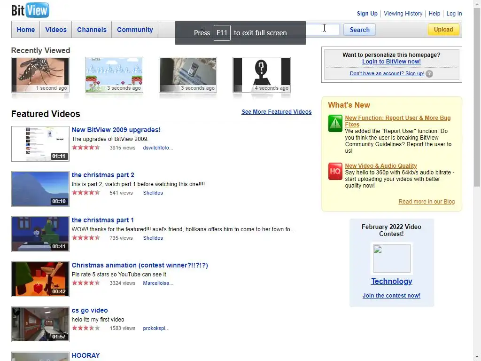Open New Video & Audio Quality link

click(380, 166)
